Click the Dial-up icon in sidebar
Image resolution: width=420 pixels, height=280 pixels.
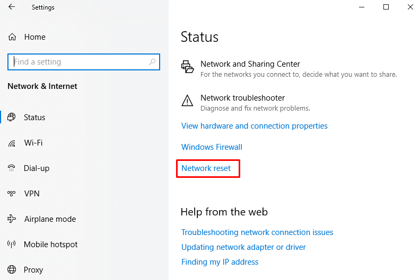(12, 168)
